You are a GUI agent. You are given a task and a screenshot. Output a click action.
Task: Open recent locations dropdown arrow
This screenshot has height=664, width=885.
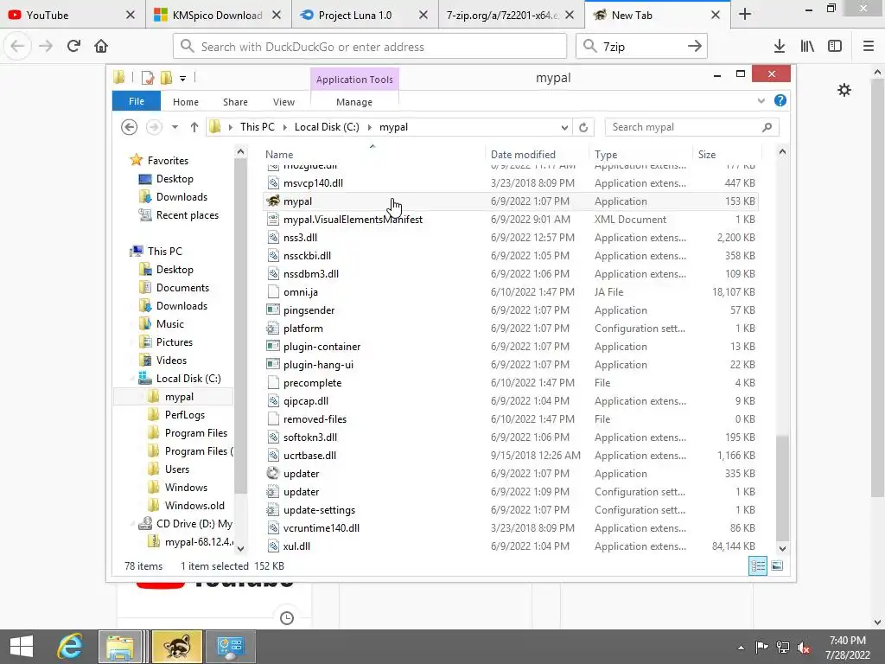pos(175,127)
